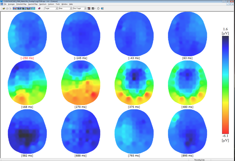Restore the inner Cartoon document window
Screen dimensions: 235x161
point(230,4)
